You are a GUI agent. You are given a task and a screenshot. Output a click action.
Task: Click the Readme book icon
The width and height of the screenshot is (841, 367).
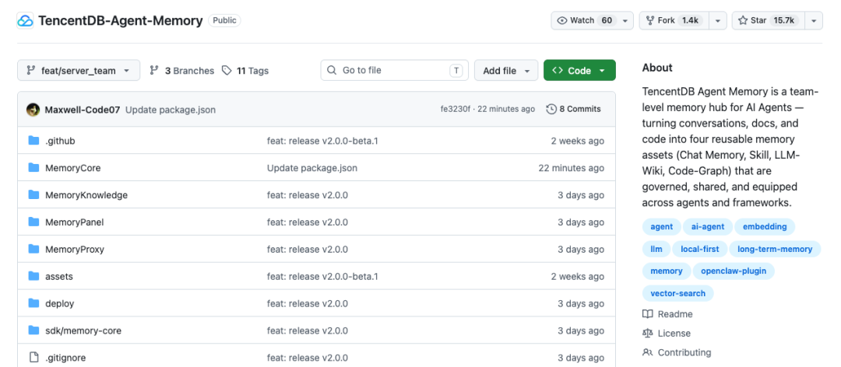(x=647, y=314)
